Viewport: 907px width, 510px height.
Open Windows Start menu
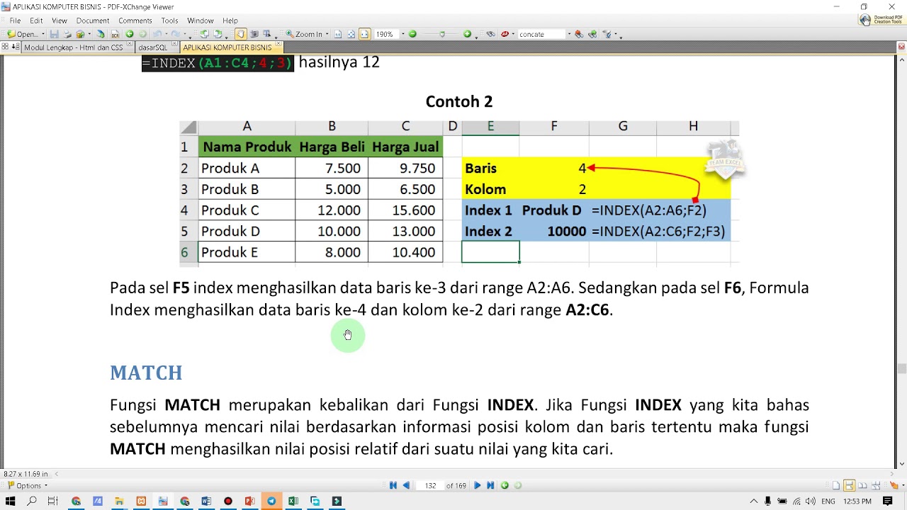click(11, 501)
